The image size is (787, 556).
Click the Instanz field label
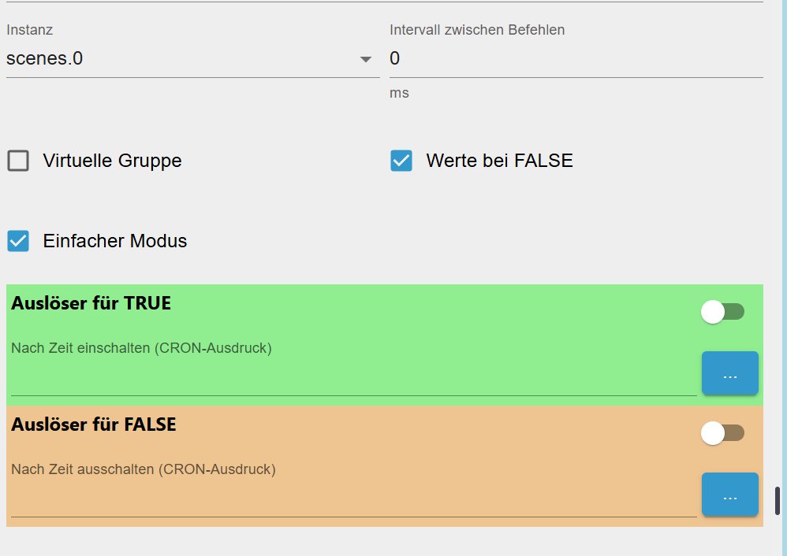pyautogui.click(x=29, y=30)
